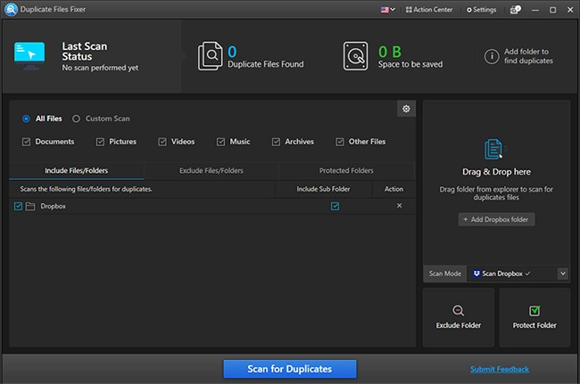Select the Custom Scan radio button
Image resolution: width=580 pixels, height=384 pixels.
[x=76, y=118]
